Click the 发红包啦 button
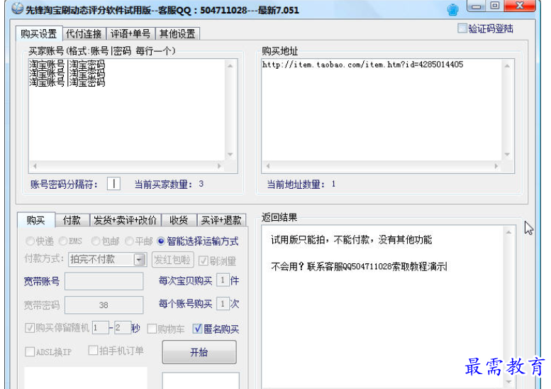 click(172, 260)
